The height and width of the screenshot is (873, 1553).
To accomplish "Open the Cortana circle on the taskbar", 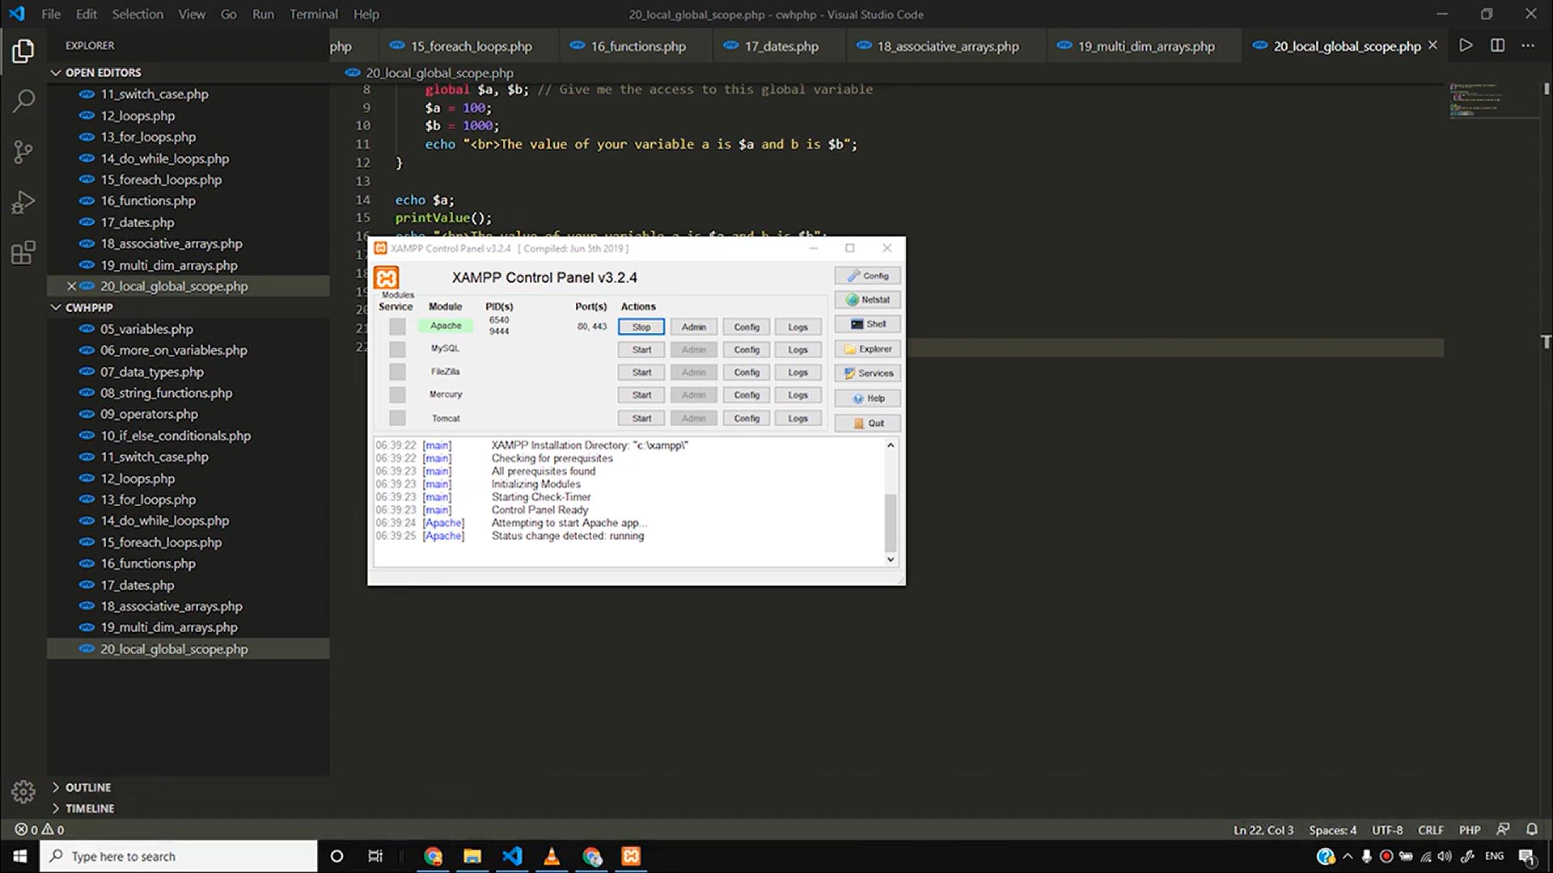I will (x=337, y=856).
